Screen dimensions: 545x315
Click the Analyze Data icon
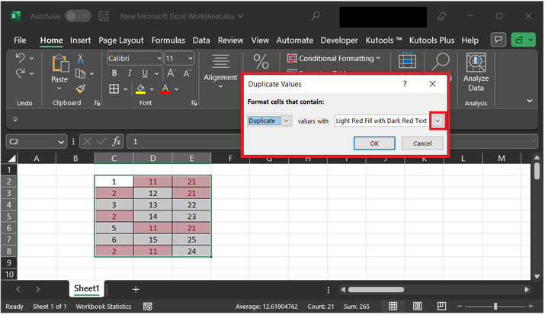click(476, 63)
